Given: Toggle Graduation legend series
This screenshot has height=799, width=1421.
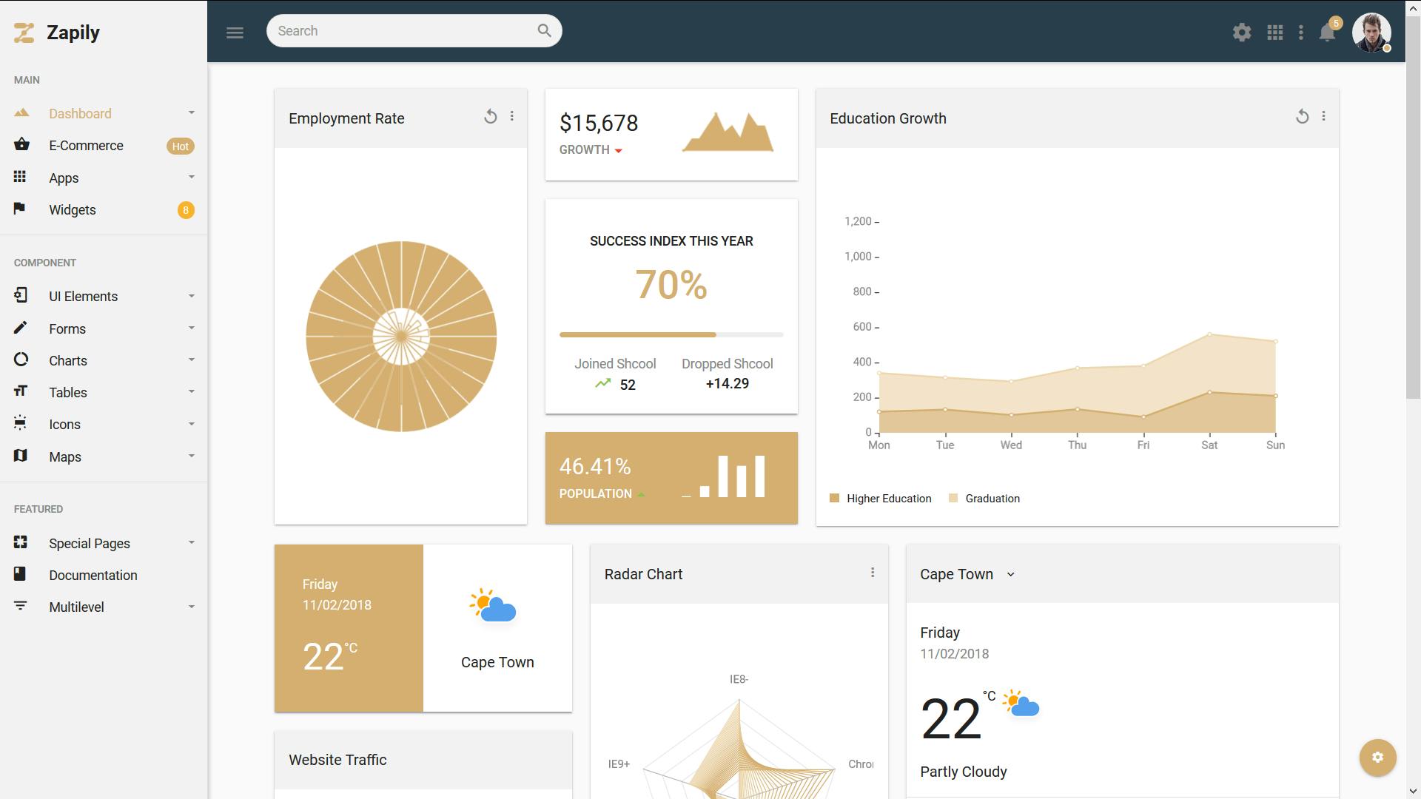Looking at the screenshot, I should point(984,499).
